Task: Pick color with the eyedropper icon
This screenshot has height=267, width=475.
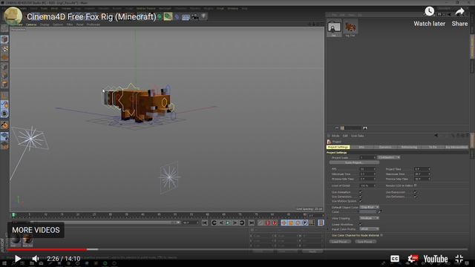Action: point(379,212)
